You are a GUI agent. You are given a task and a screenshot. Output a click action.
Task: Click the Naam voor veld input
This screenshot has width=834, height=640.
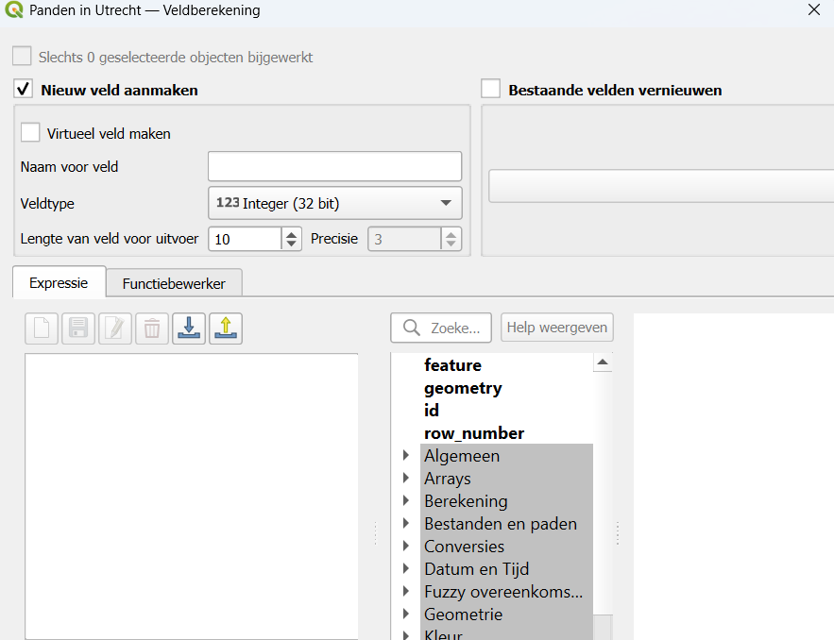[x=335, y=166]
